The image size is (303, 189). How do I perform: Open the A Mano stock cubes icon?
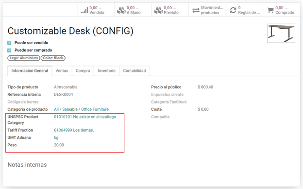[x=121, y=10]
